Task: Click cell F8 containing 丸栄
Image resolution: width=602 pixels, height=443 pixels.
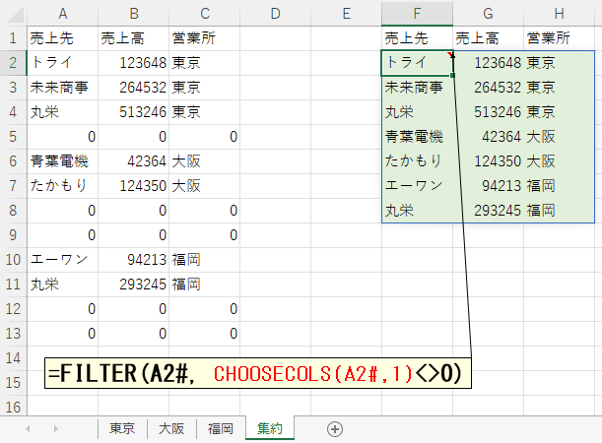Action: [x=418, y=211]
